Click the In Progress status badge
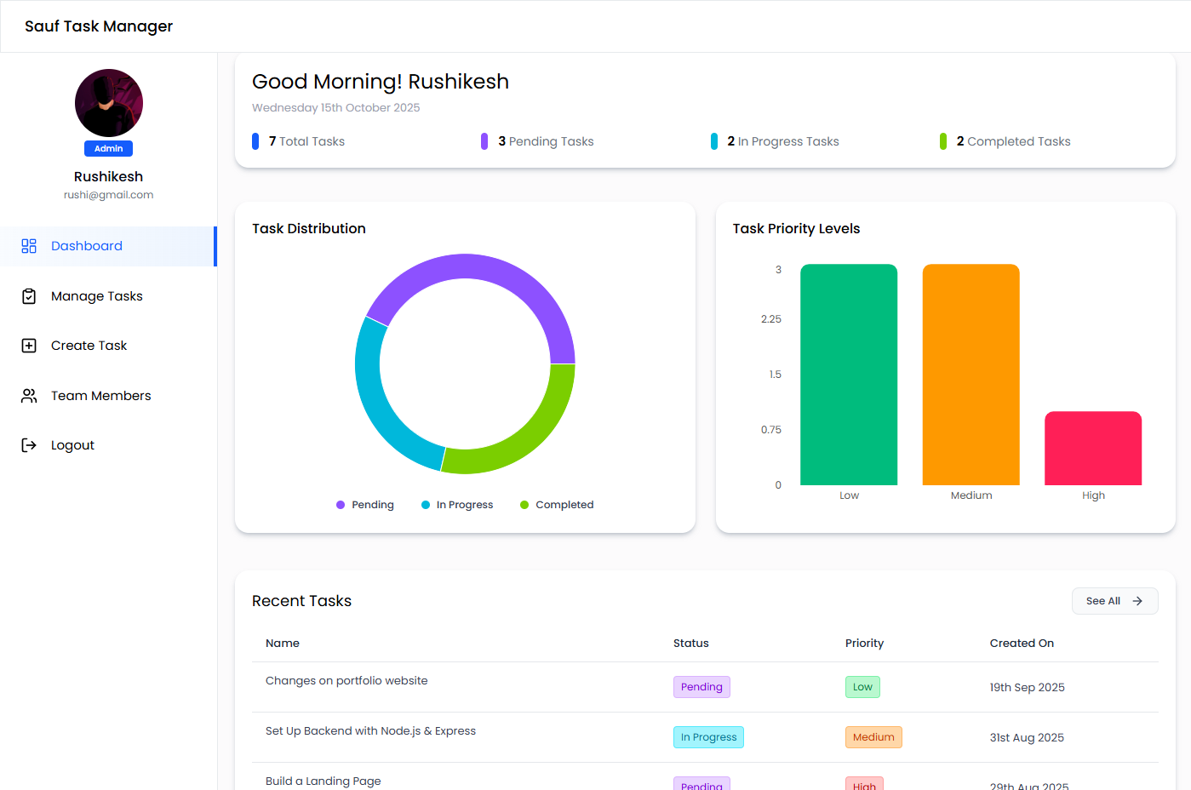 pos(708,737)
